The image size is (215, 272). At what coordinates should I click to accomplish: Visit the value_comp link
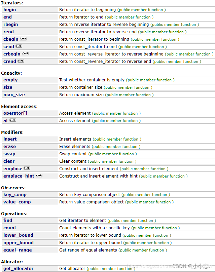pos(17,202)
